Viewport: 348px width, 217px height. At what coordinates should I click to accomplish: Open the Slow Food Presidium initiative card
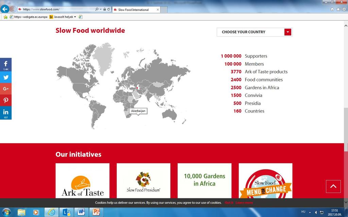click(x=143, y=181)
